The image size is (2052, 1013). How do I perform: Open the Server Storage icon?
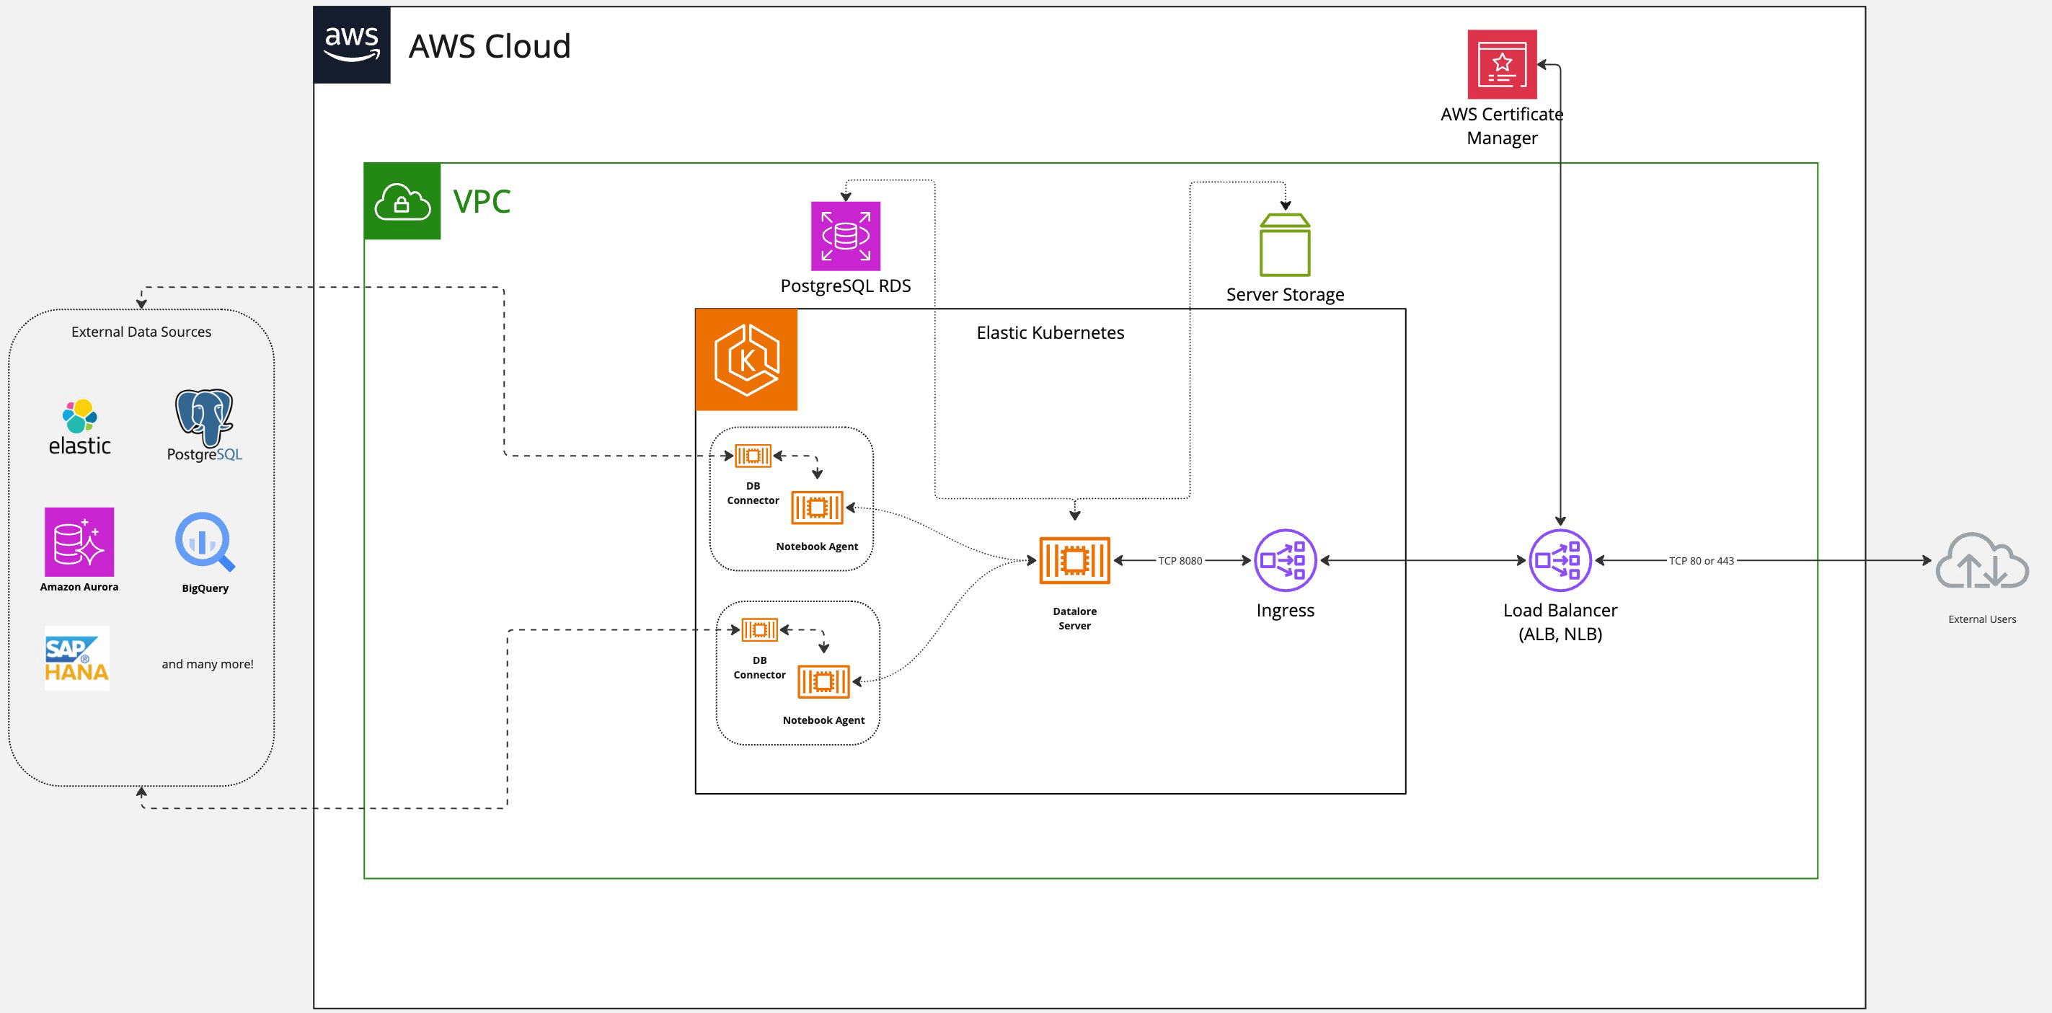click(x=1284, y=243)
